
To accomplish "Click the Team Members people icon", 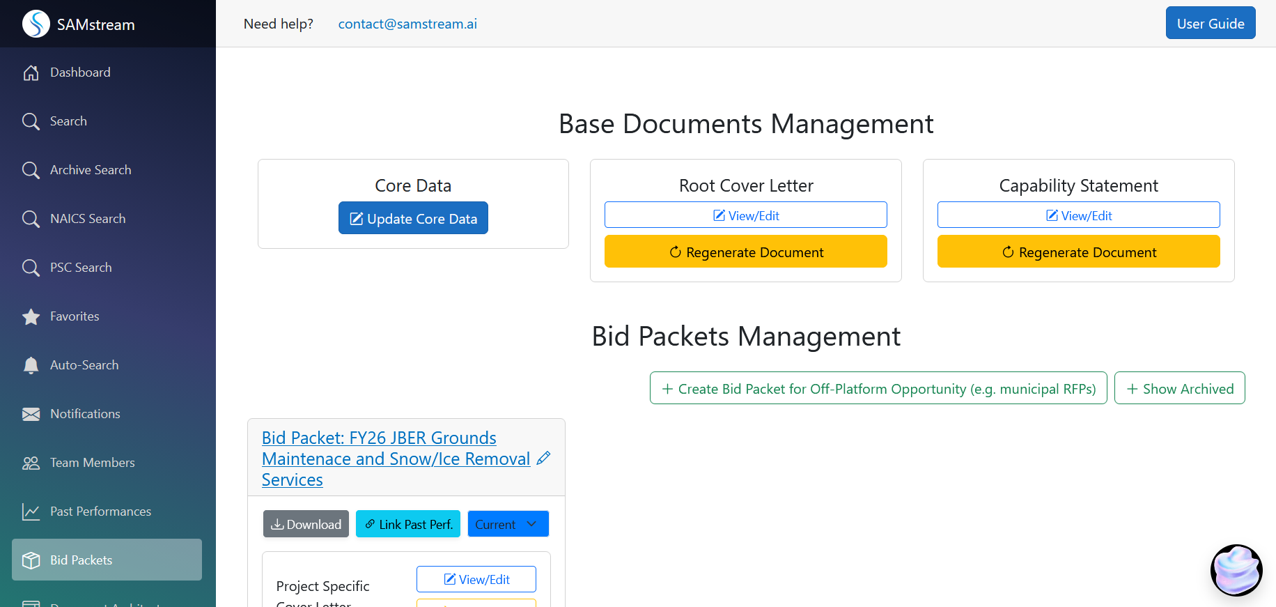I will [31, 463].
